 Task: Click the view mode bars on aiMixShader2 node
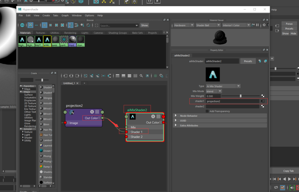coord(158,116)
